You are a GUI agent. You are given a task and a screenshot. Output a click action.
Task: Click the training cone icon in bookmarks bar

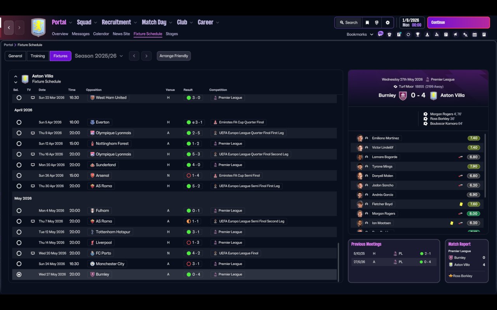pyautogui.click(x=427, y=34)
